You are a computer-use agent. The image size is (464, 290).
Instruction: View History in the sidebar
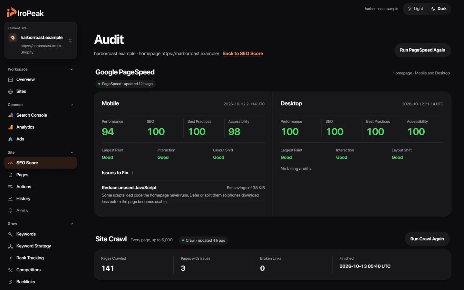point(41,199)
